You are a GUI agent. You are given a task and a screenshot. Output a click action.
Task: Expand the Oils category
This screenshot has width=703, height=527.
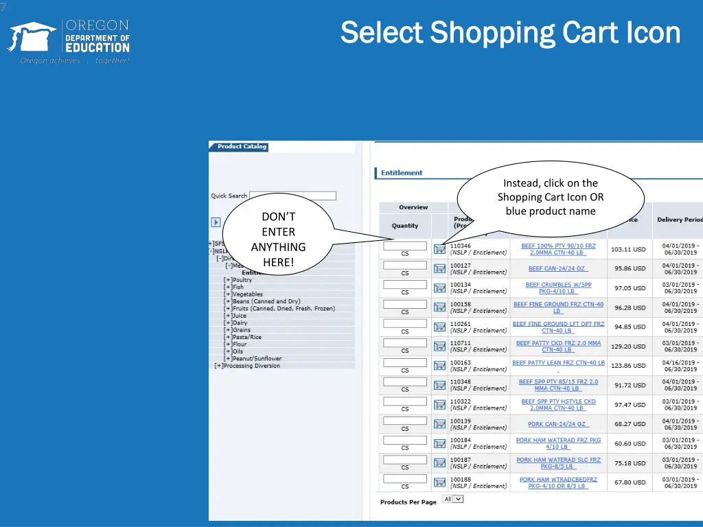228,351
